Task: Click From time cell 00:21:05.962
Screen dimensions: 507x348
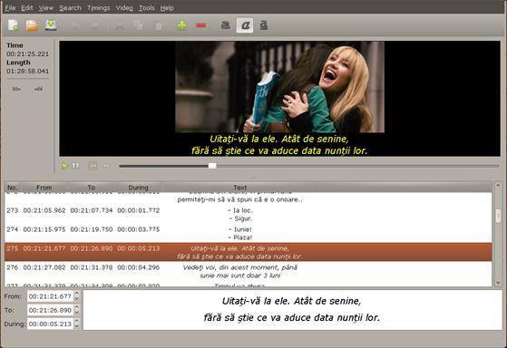Action: point(44,210)
